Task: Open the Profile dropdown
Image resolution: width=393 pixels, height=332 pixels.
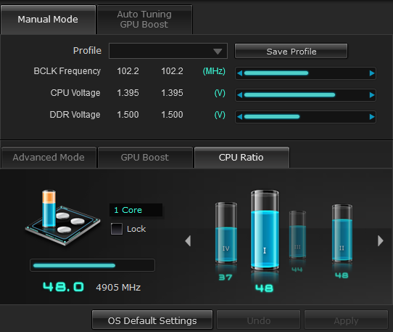Action: tap(168, 51)
